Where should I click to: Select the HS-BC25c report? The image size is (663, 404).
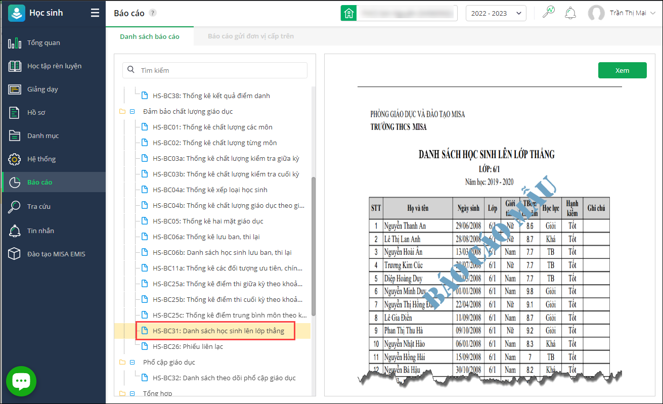coord(230,316)
